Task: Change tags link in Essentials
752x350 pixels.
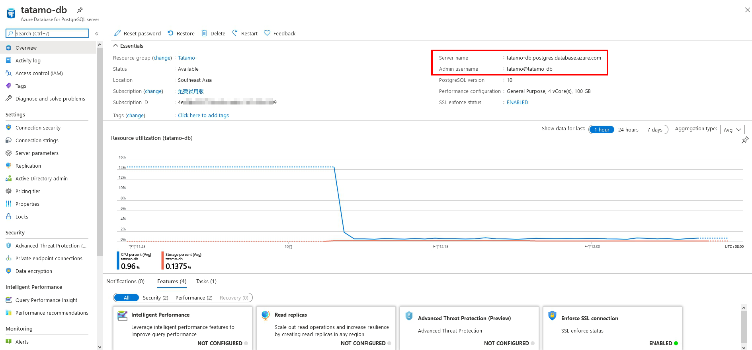Action: click(135, 115)
